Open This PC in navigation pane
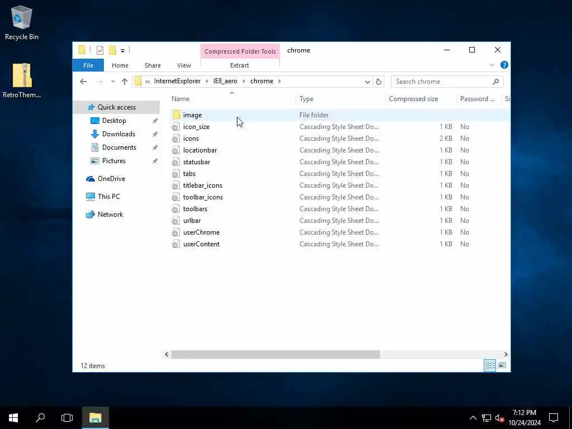The width and height of the screenshot is (572, 429). click(109, 196)
